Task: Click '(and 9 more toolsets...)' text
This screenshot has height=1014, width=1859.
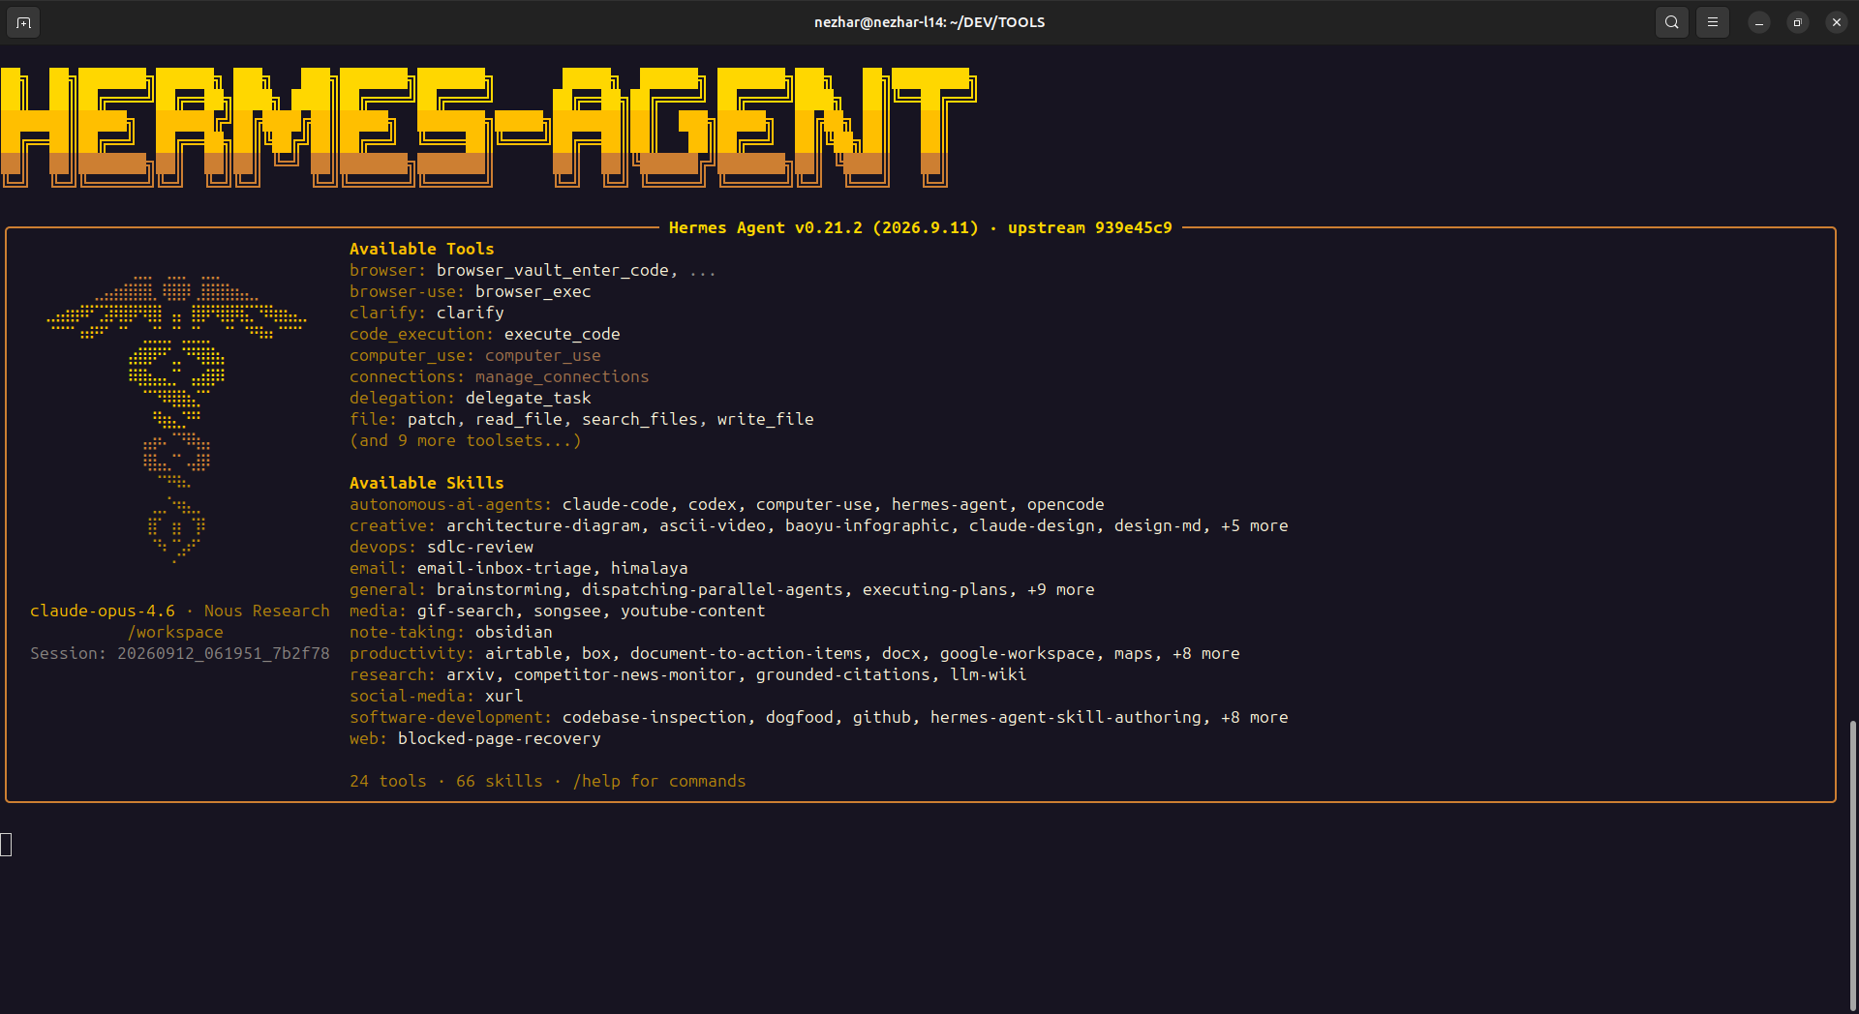Action: point(465,440)
